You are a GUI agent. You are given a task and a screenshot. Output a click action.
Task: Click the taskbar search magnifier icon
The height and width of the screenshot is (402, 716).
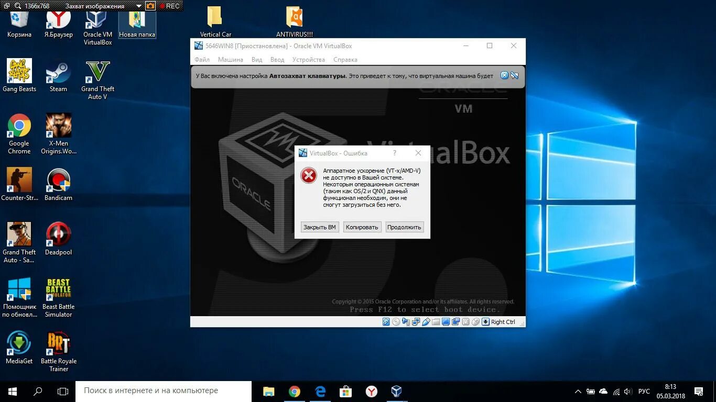tap(38, 391)
